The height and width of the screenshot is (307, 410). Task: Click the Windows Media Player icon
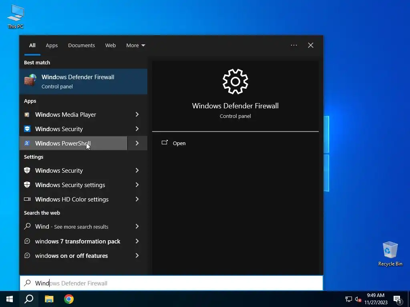click(x=27, y=115)
